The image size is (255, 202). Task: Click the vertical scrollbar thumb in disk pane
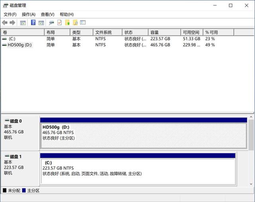(251, 135)
